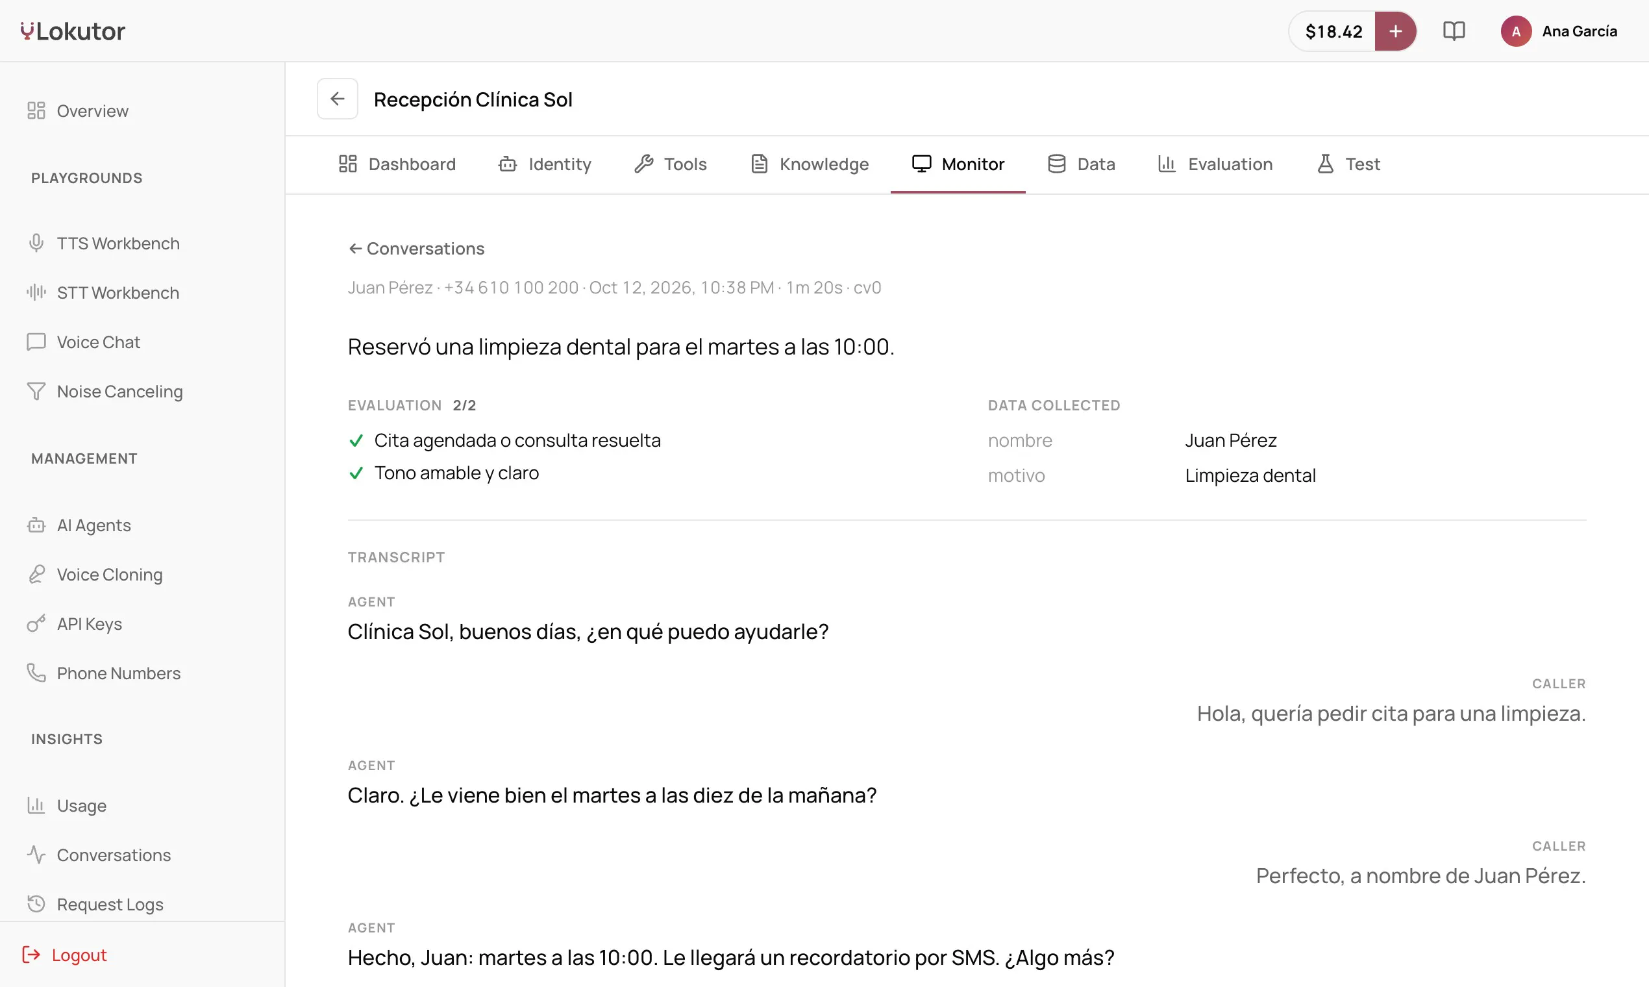Click the Data tab database icon
The image size is (1649, 987).
1056,164
